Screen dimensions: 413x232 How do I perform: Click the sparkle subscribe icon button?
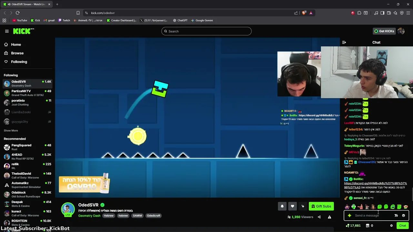point(303,206)
